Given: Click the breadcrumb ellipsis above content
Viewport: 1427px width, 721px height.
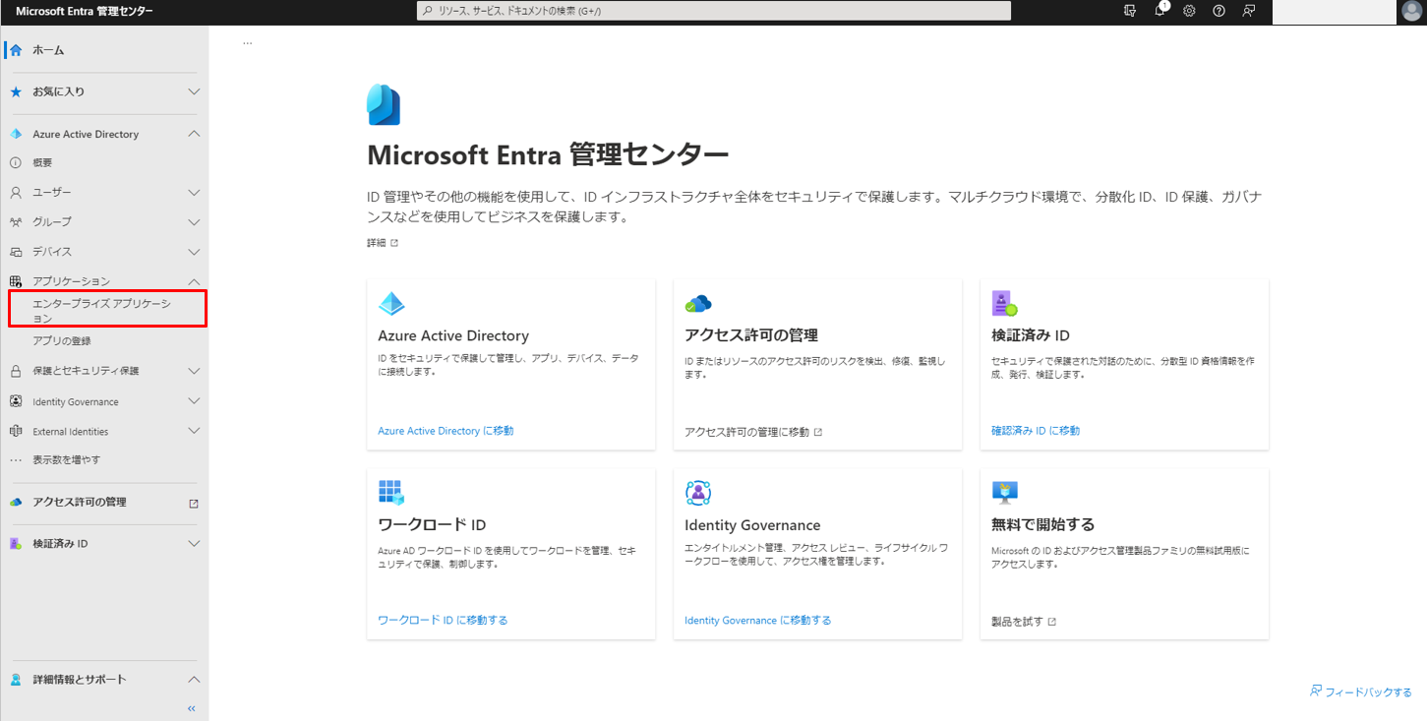Looking at the screenshot, I should 247,42.
